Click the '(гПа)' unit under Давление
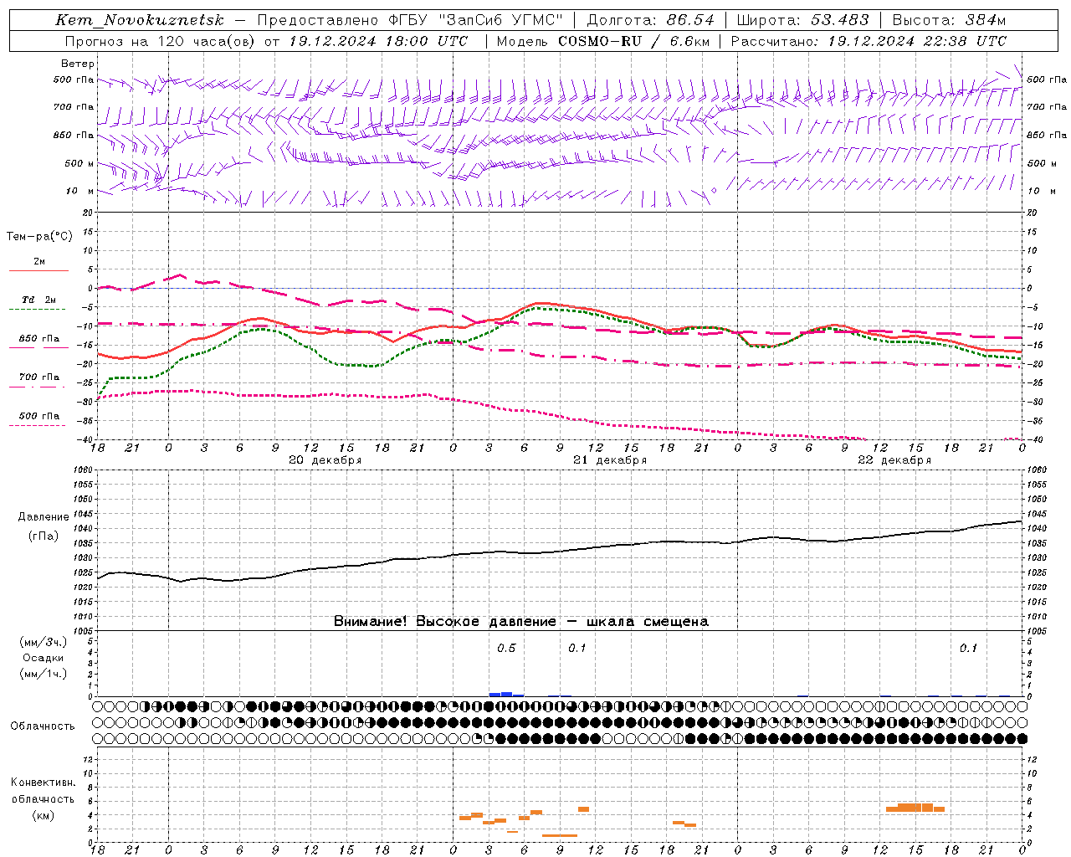This screenshot has height=857, width=1071. (x=44, y=536)
